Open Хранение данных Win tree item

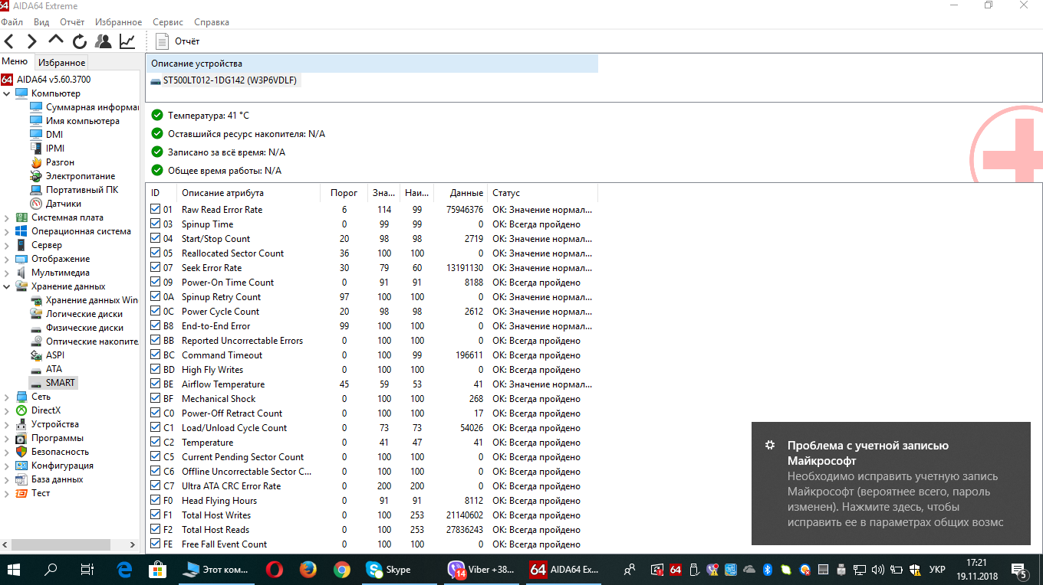click(83, 300)
